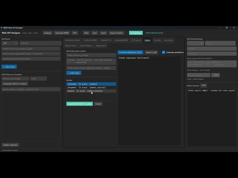Click the route path input field
The height and width of the screenshot is (178, 238).
[x=41, y=43]
